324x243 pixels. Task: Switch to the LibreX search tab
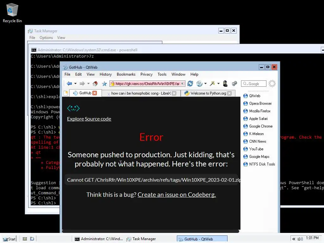click(x=141, y=93)
